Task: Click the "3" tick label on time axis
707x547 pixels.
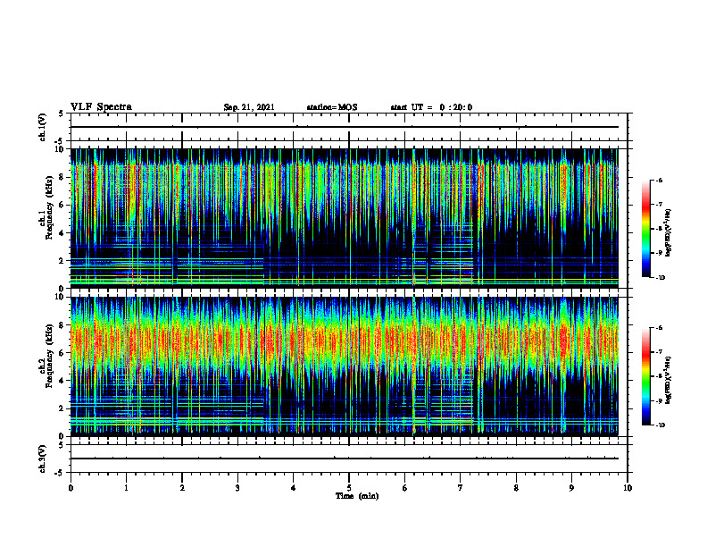Action: 237,488
